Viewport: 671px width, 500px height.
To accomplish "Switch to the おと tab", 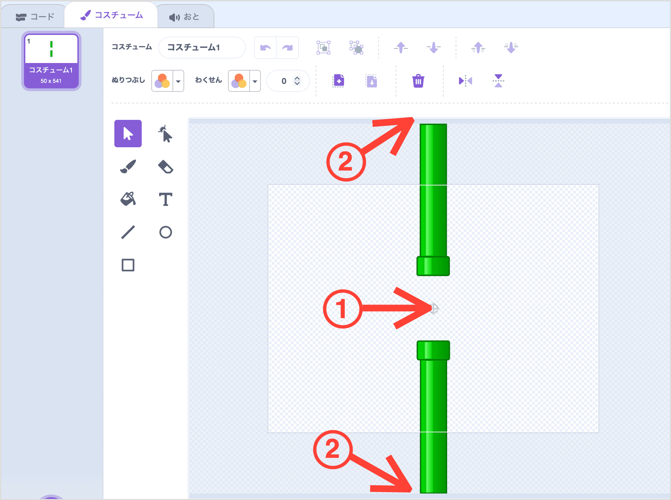I will (x=185, y=17).
